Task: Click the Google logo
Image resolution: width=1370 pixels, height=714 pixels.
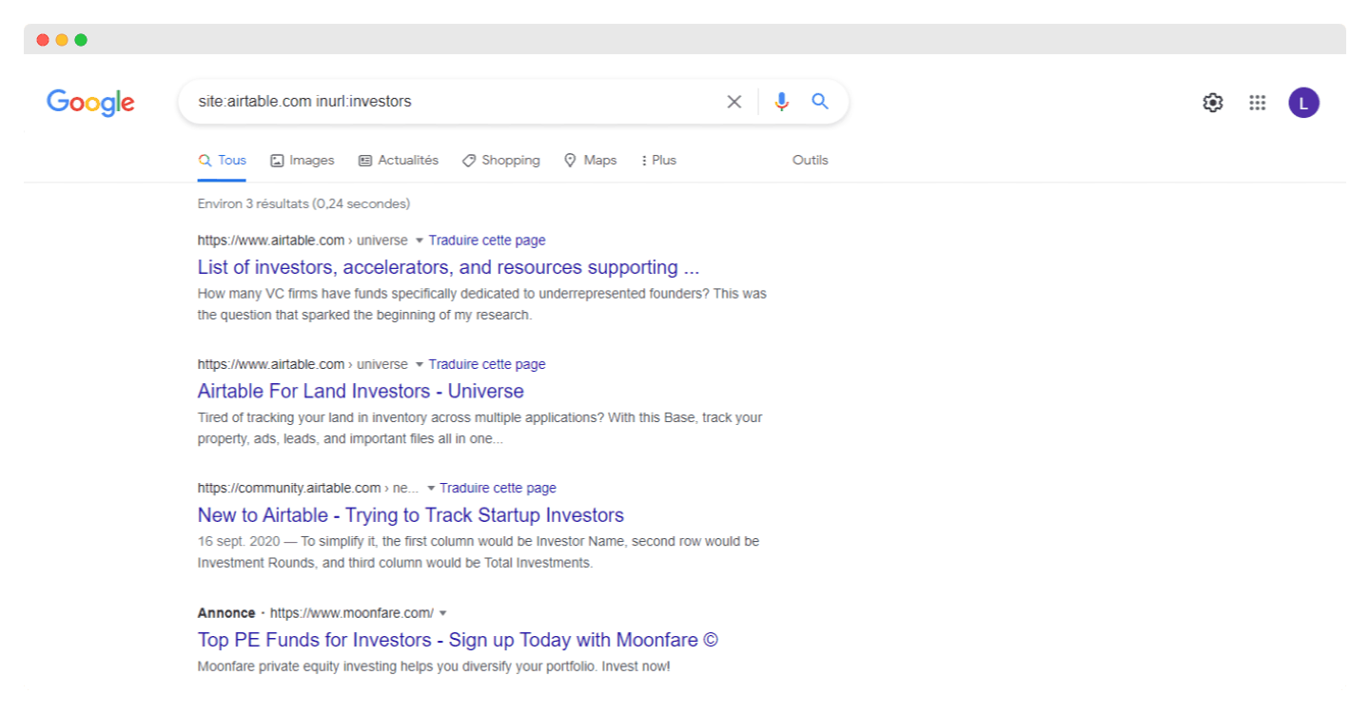Action: pos(90,103)
